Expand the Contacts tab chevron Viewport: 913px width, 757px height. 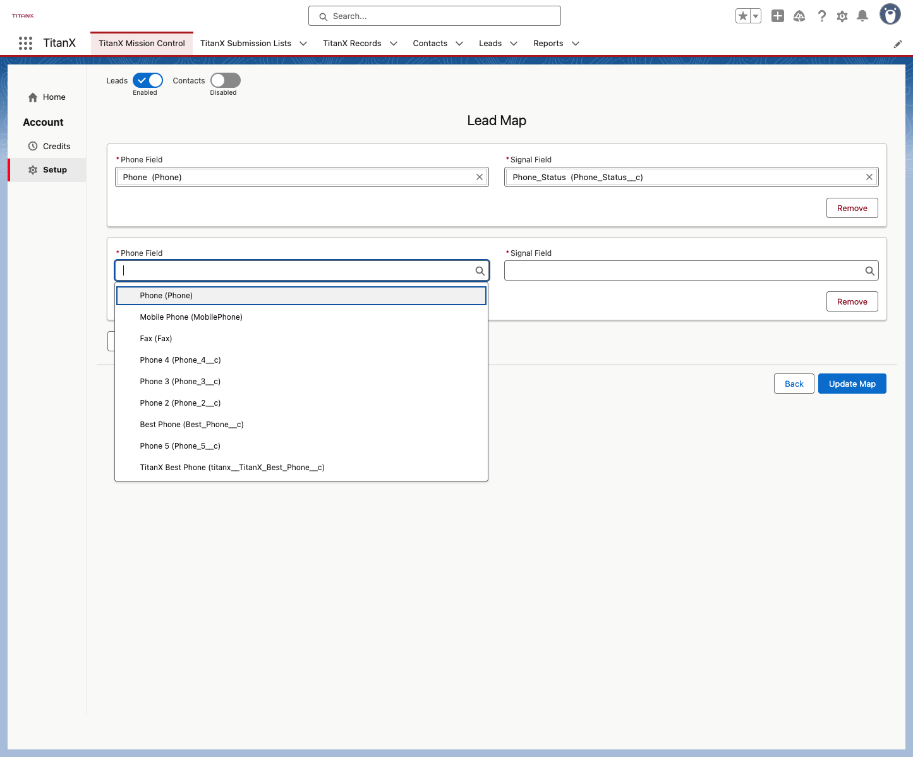click(459, 44)
